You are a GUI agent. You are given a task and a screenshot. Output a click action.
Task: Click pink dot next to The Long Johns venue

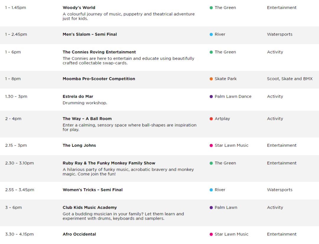point(211,145)
